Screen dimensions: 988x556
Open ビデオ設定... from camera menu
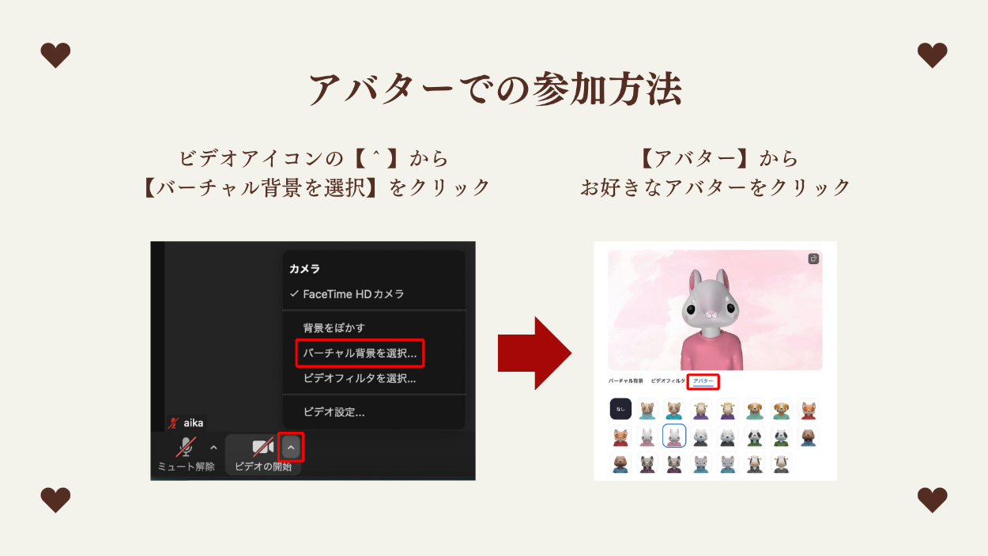(x=334, y=412)
